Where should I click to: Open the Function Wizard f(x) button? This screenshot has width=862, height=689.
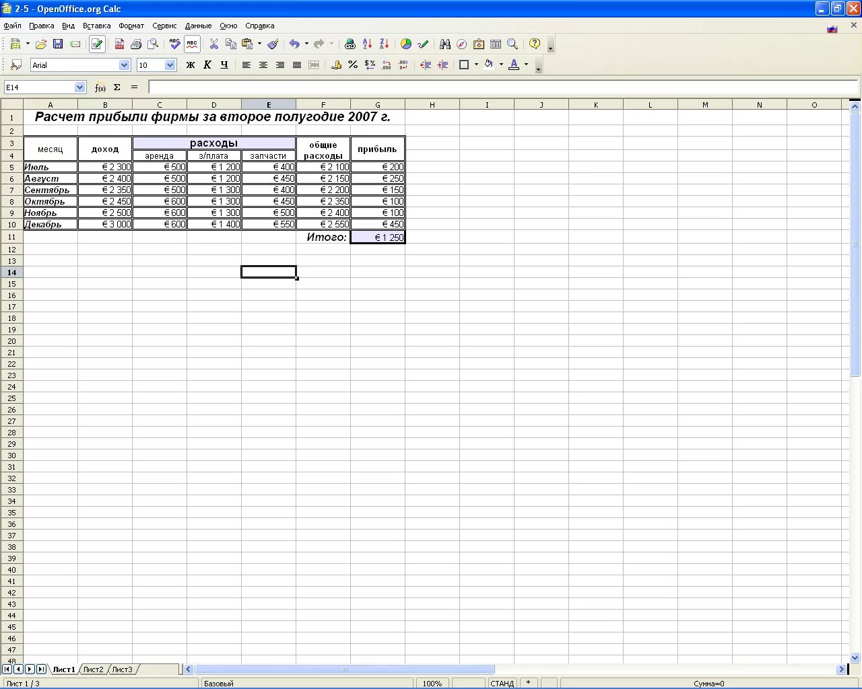(x=100, y=87)
